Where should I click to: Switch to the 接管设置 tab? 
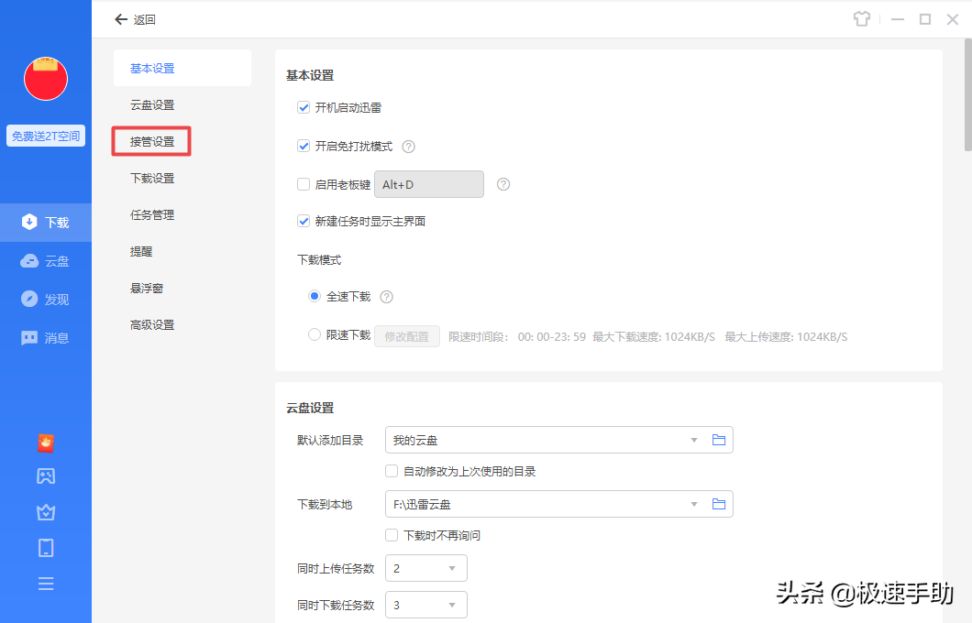(151, 141)
